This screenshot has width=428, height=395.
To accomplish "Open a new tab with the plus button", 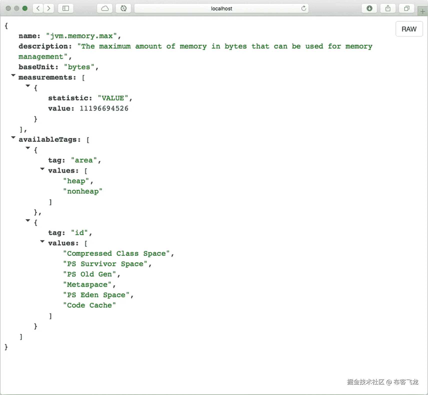I will click(423, 11).
